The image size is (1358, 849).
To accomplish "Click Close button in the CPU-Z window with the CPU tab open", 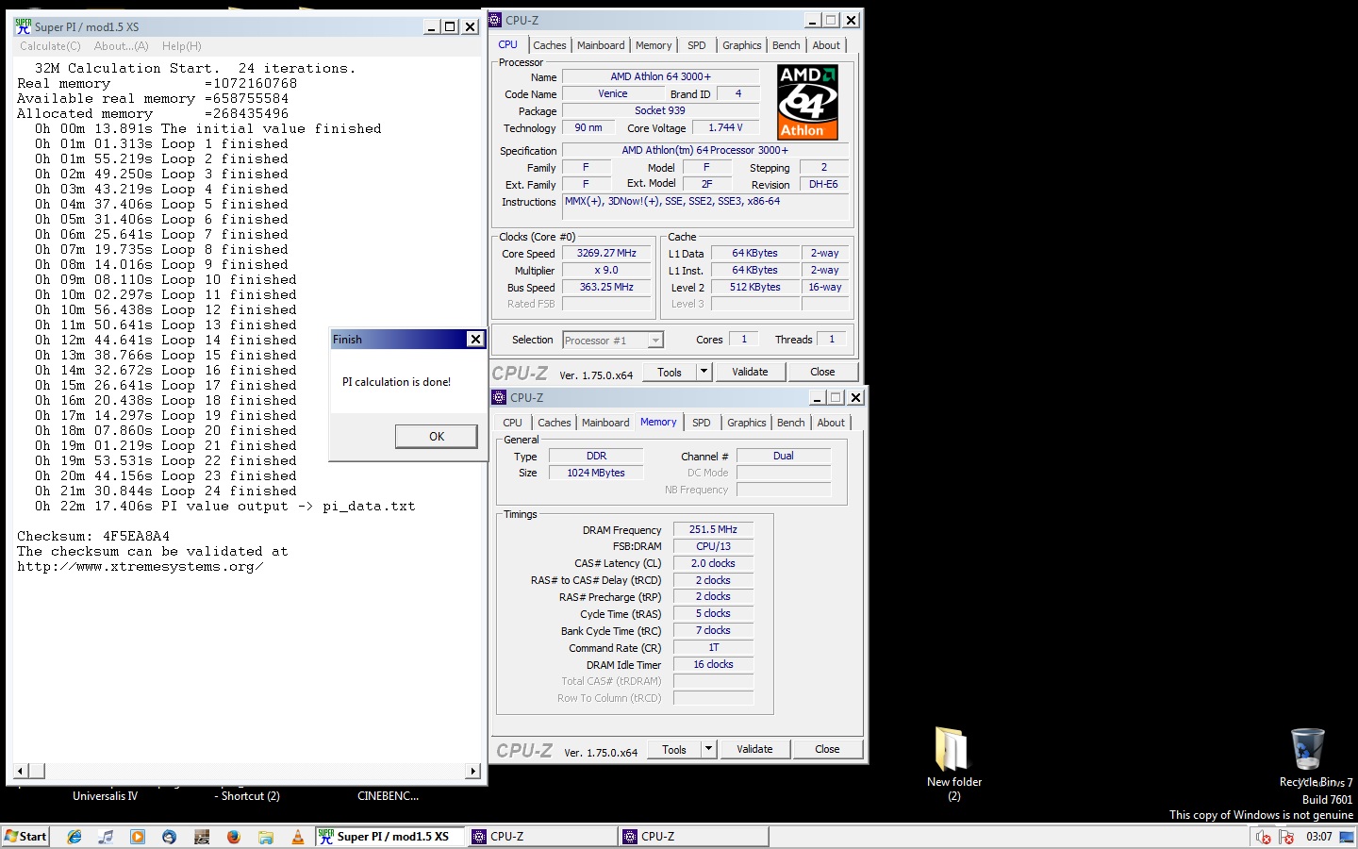I will pos(822,372).
